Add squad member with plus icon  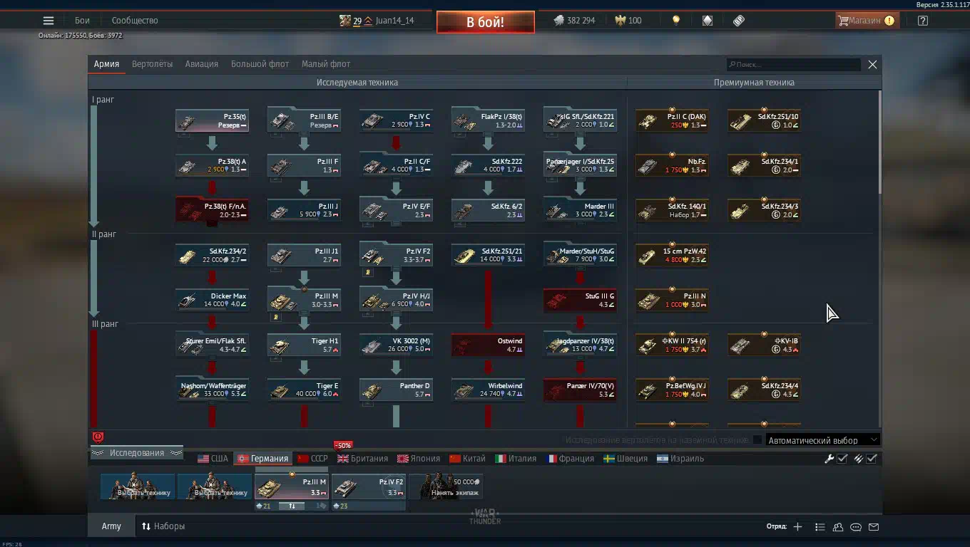797,527
